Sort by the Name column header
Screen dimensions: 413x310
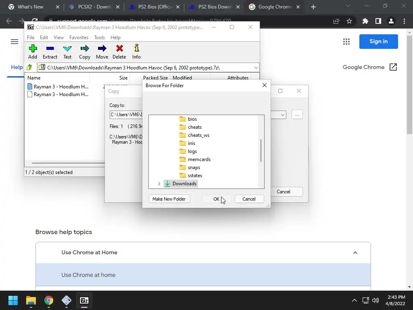(57, 78)
